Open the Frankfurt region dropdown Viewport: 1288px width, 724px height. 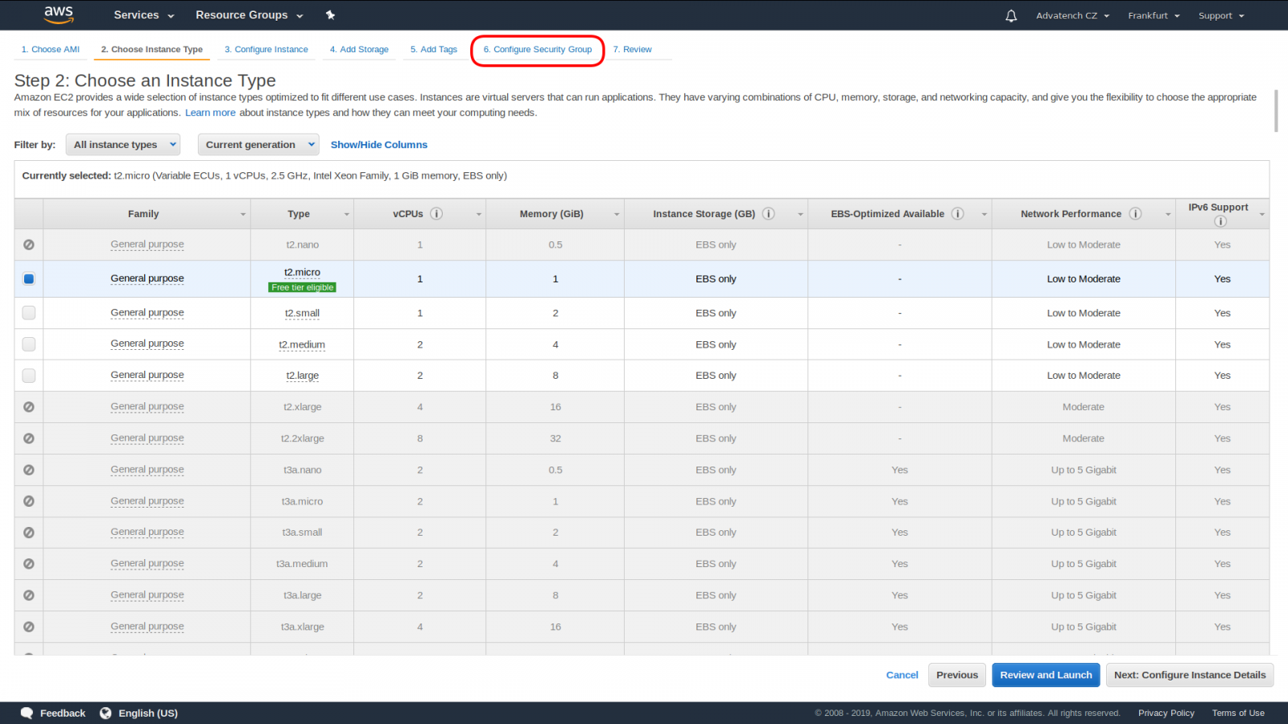1153,16
